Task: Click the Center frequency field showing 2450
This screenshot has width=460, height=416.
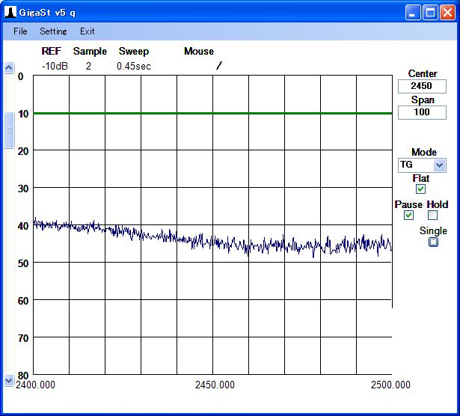Action: point(422,86)
